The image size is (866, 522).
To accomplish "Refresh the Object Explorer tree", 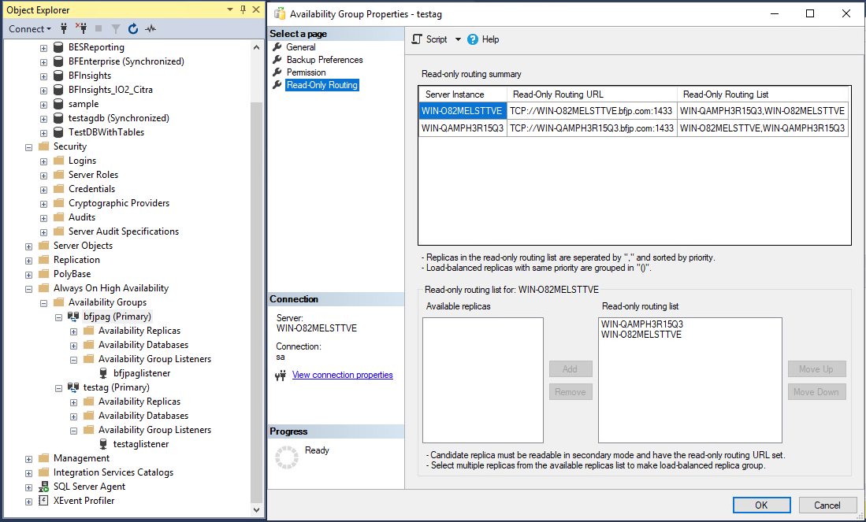I will 133,29.
